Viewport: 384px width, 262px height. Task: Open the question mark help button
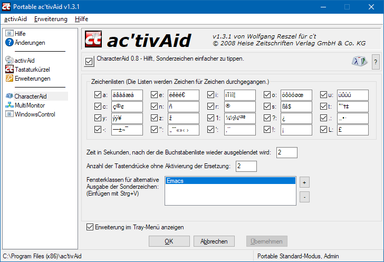pyautogui.click(x=376, y=62)
